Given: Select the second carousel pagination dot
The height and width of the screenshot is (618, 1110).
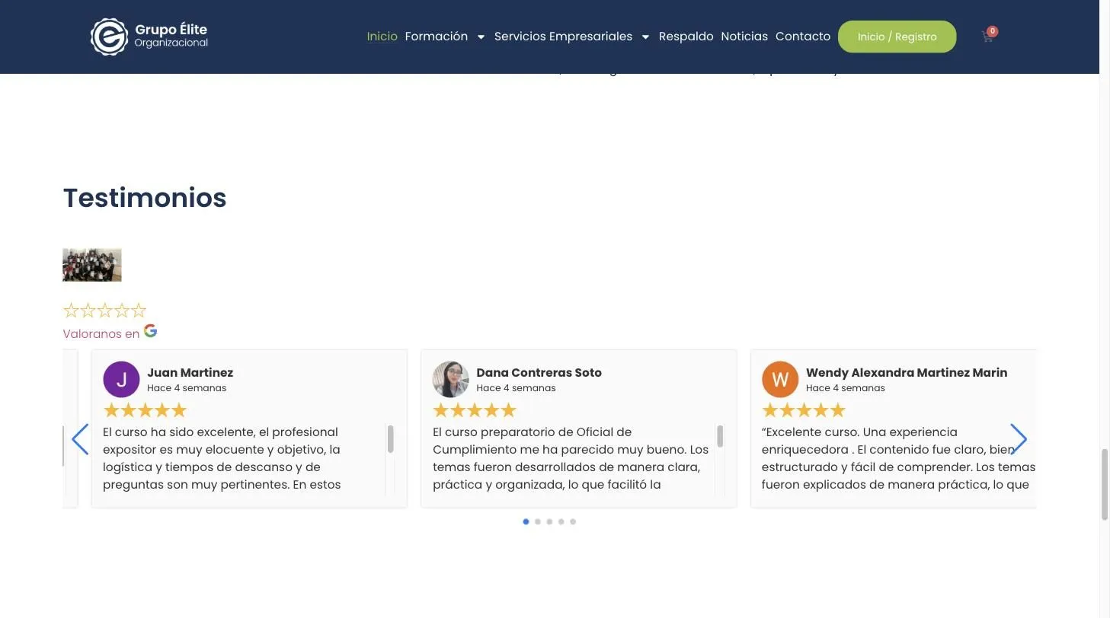Looking at the screenshot, I should point(538,521).
